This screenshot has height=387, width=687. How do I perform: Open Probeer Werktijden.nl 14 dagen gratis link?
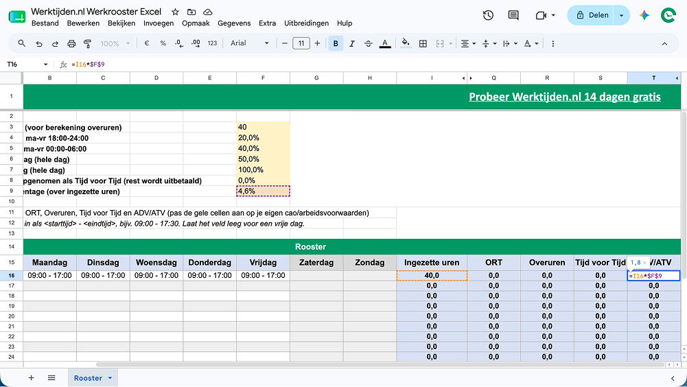tap(564, 97)
